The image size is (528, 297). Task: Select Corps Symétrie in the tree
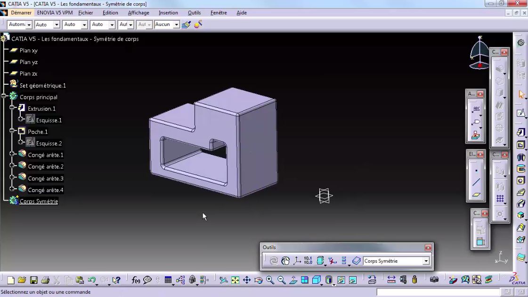coord(39,201)
